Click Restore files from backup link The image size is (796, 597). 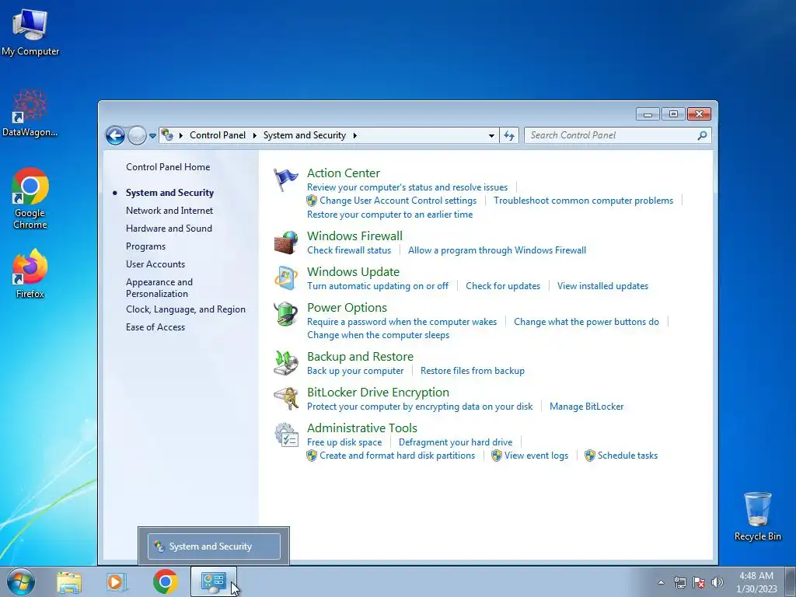pos(473,371)
